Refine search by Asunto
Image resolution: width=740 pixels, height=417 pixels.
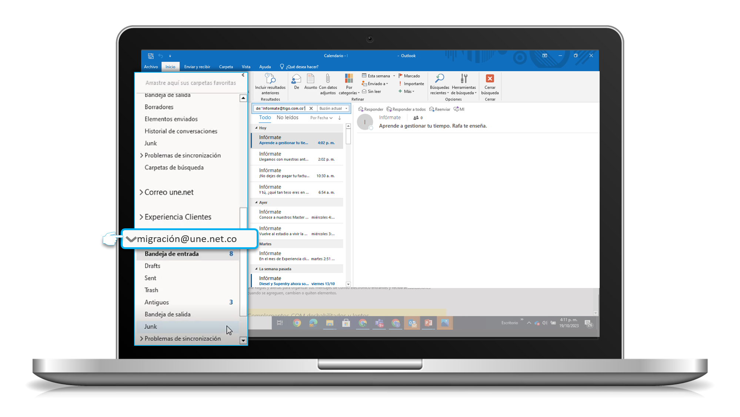pyautogui.click(x=310, y=82)
